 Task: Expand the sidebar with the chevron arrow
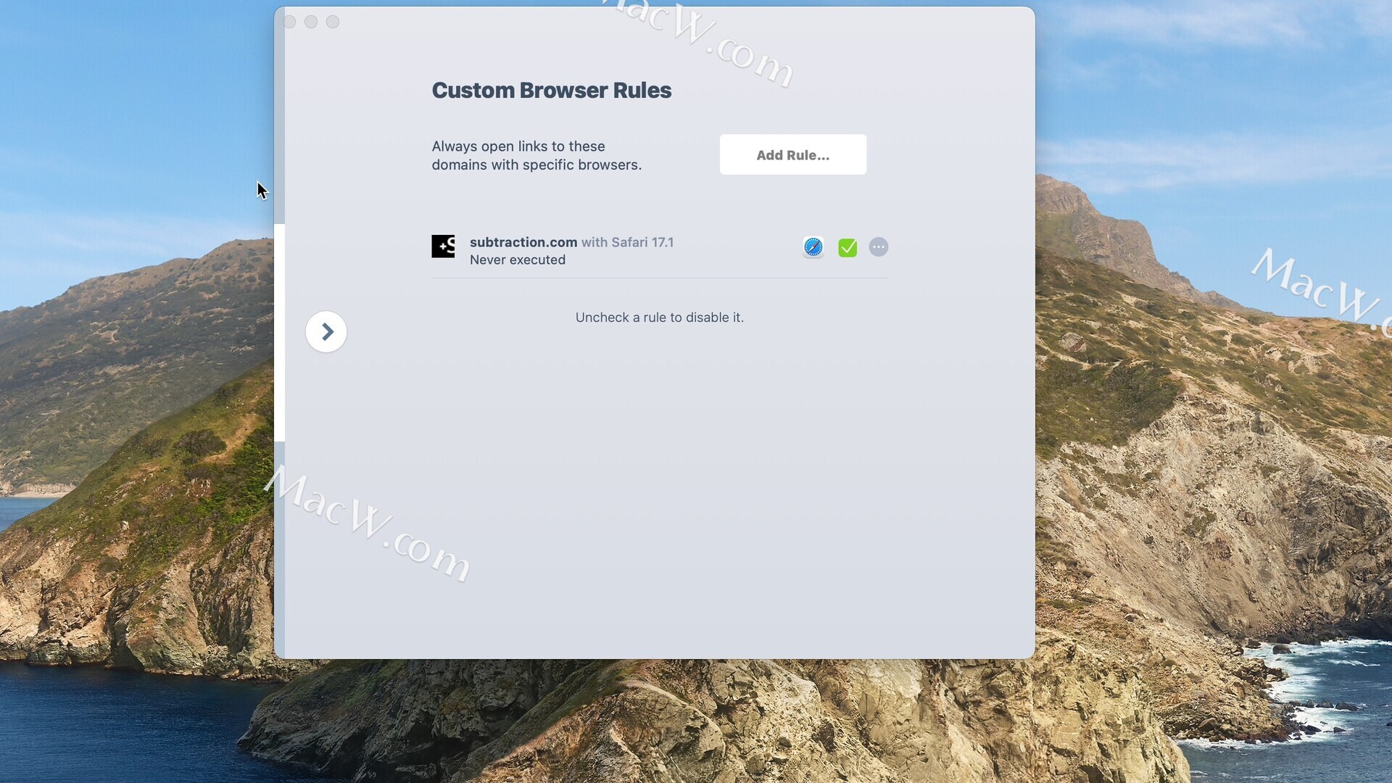(326, 332)
